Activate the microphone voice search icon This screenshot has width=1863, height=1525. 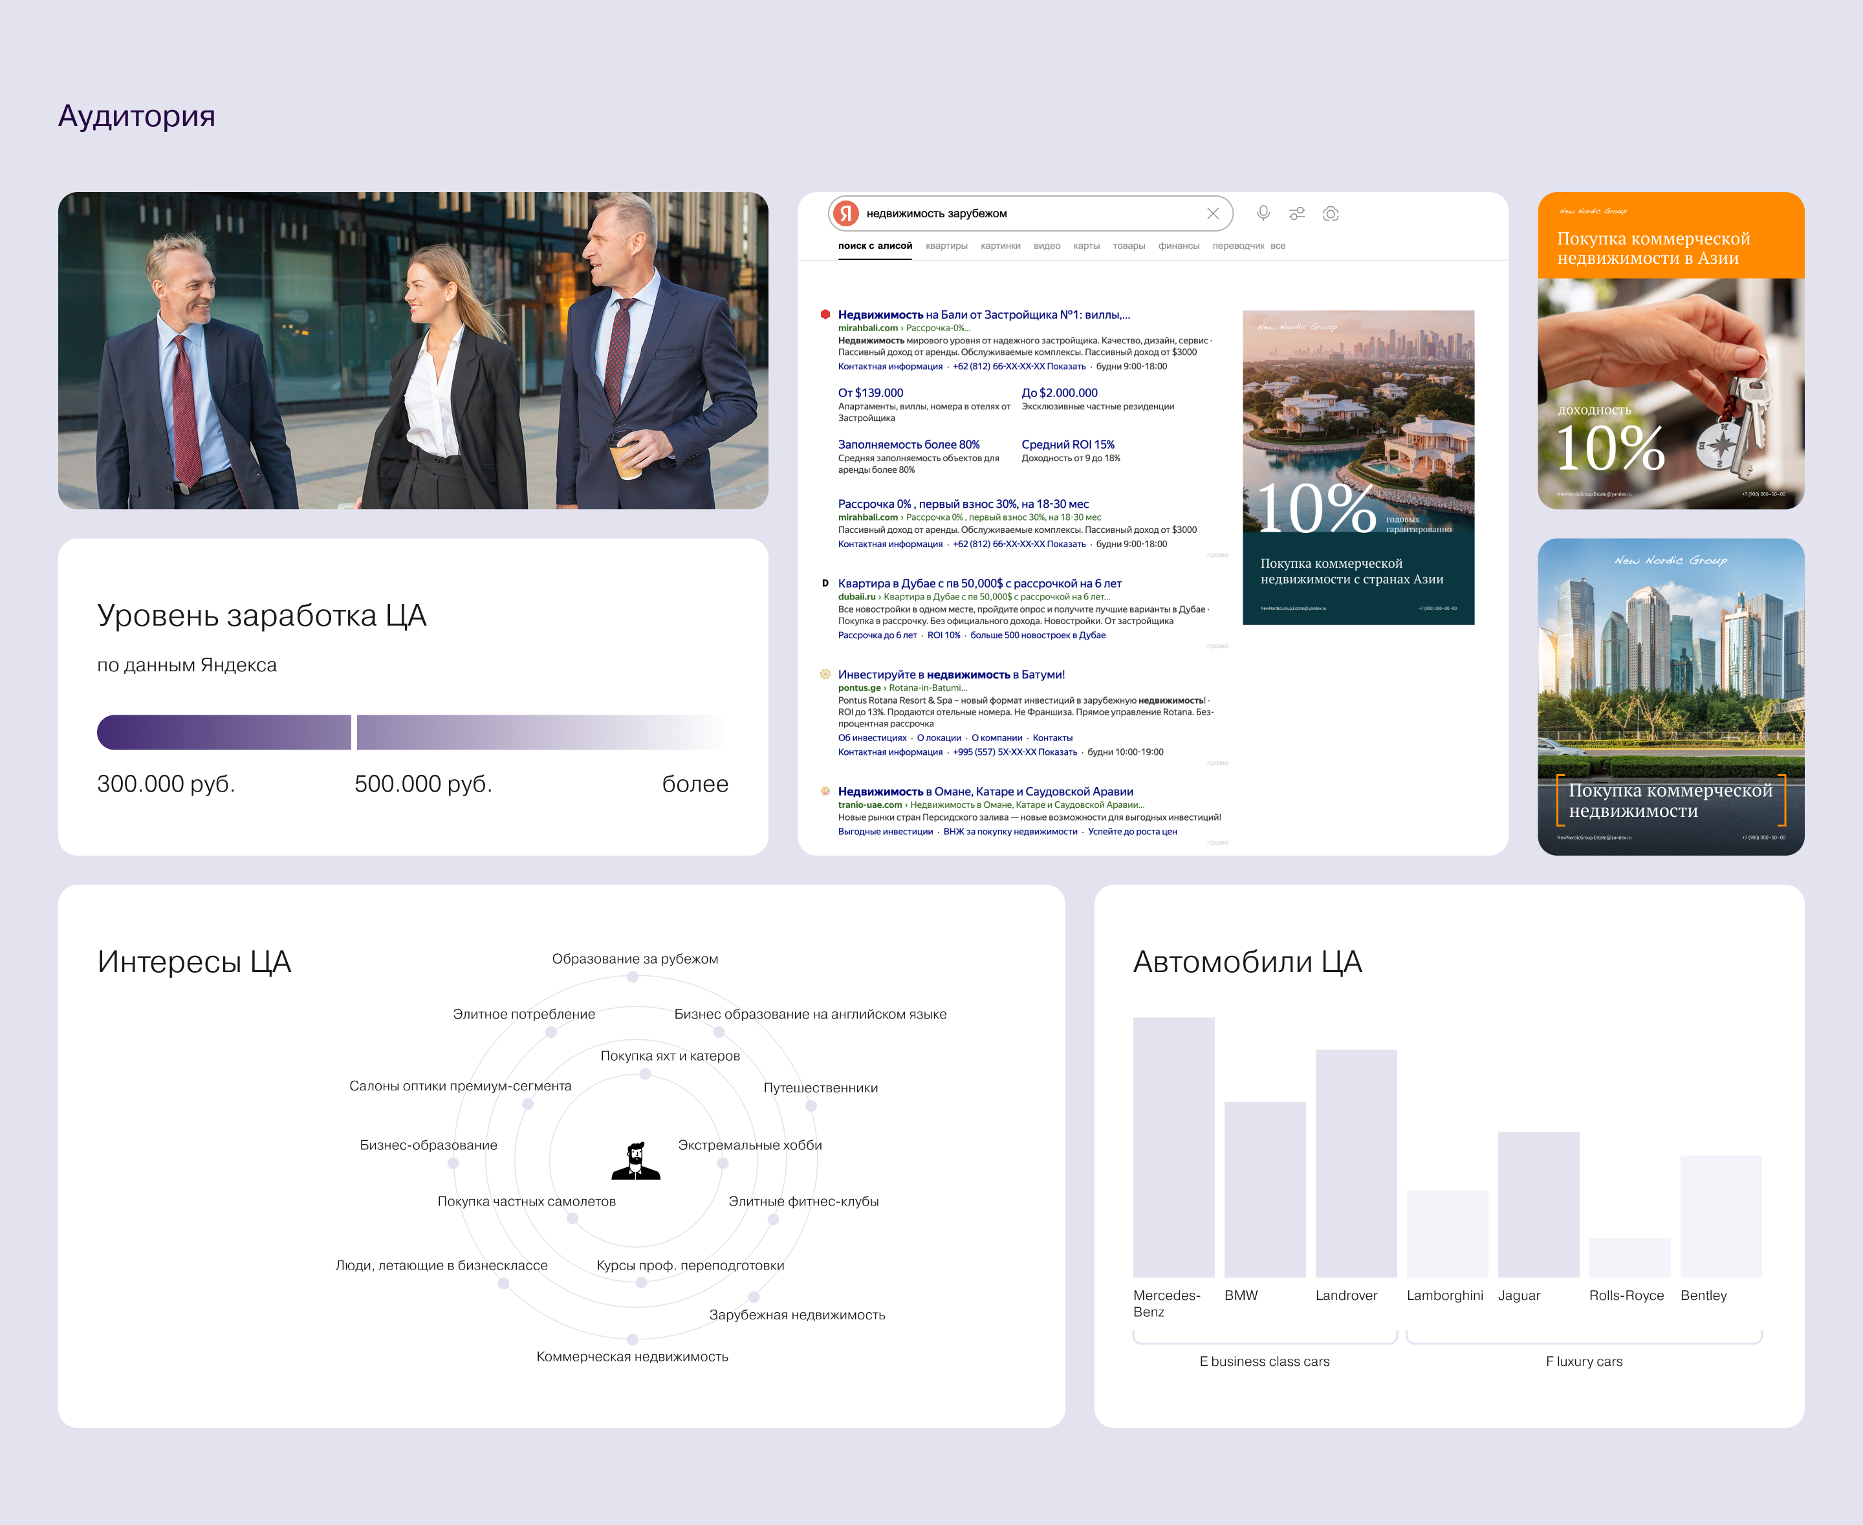point(1263,213)
